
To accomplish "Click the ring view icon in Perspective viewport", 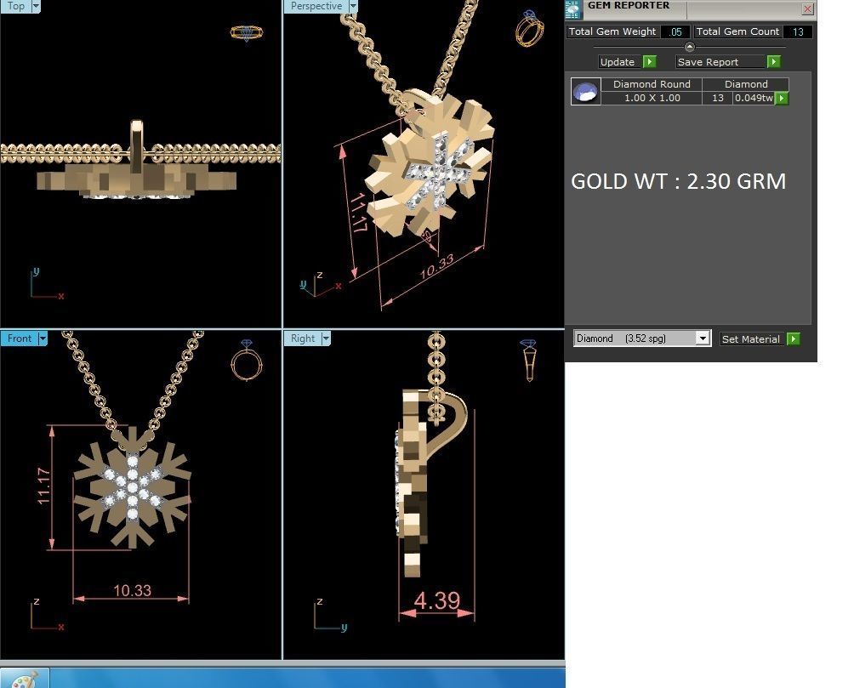I will (x=529, y=28).
